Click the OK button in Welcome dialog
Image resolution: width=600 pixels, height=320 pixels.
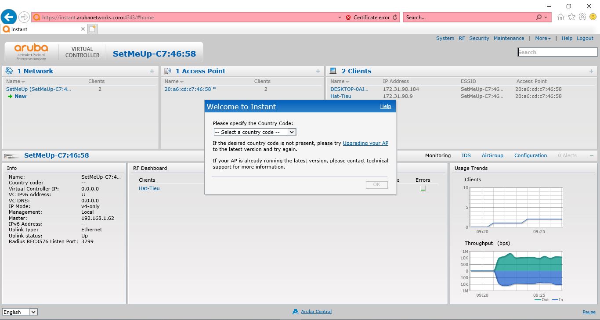coord(376,184)
